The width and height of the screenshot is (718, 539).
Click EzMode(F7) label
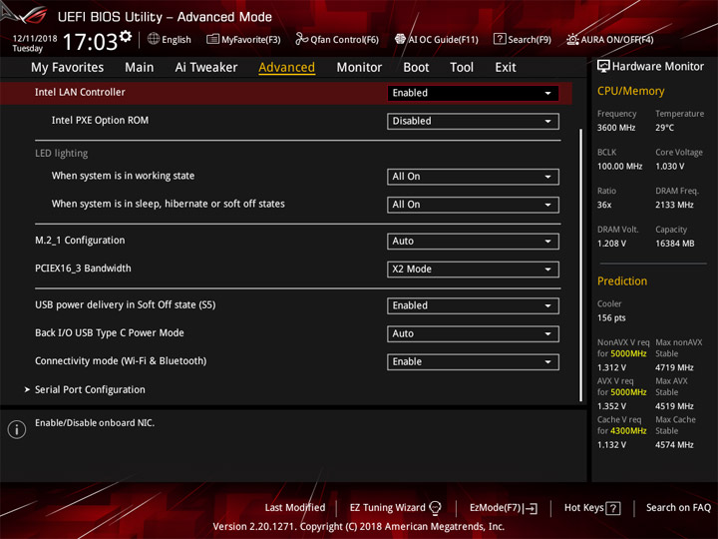(x=496, y=507)
